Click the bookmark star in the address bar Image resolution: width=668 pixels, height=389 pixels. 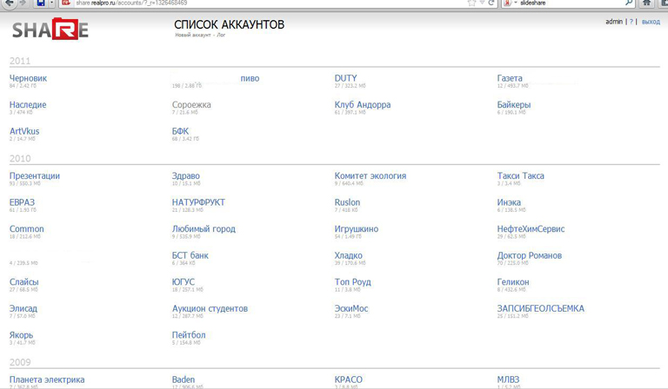coord(471,3)
